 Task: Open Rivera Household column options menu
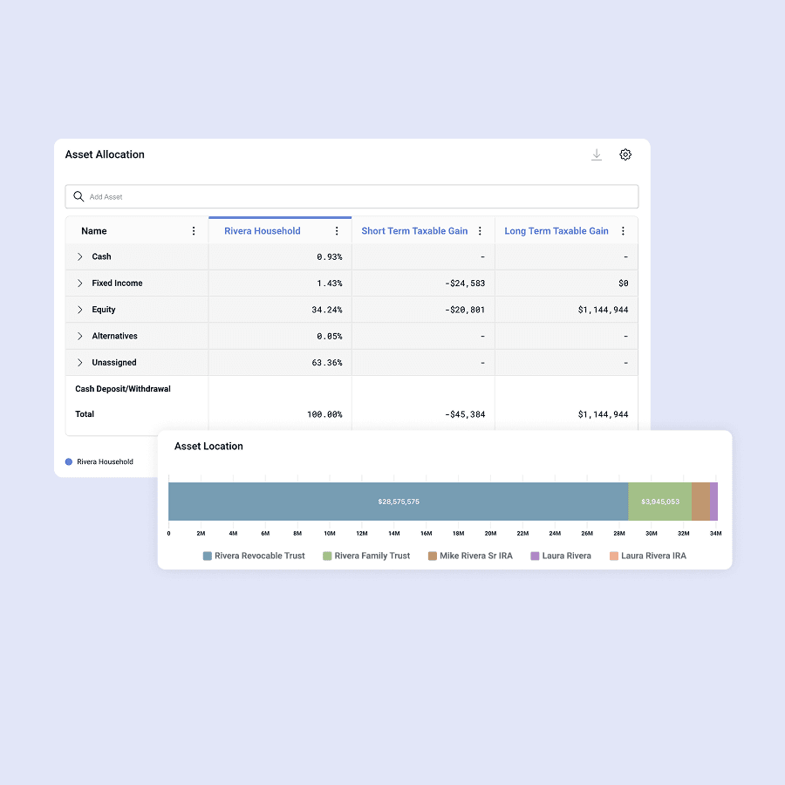pos(337,231)
